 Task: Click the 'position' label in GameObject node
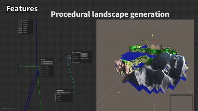pos(59,95)
